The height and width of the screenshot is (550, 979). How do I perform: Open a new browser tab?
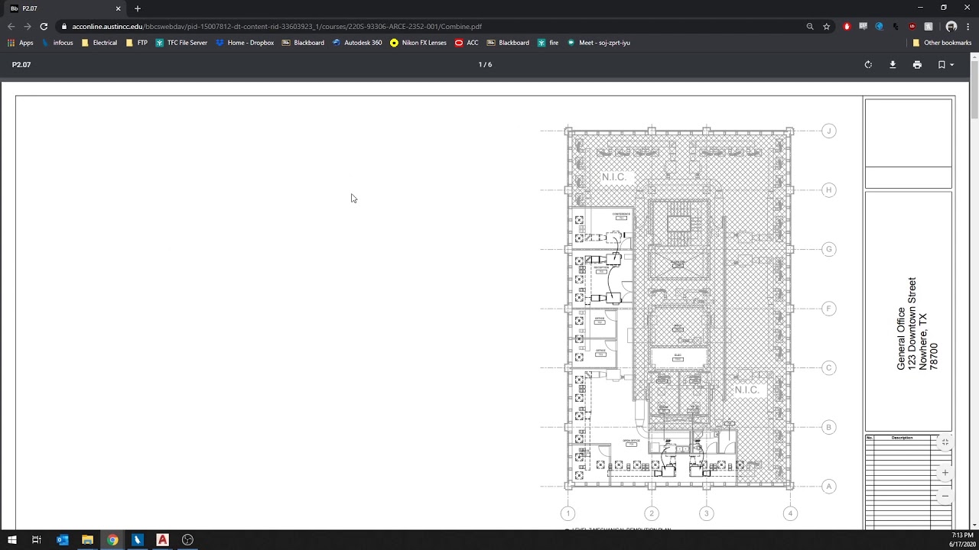(138, 8)
